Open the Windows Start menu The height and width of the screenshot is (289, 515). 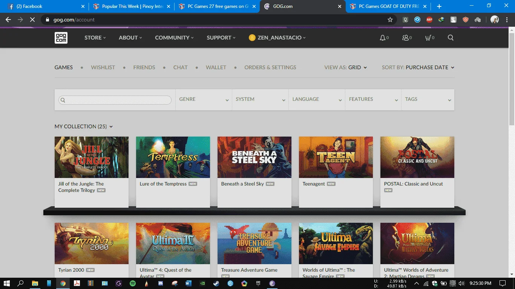pos(7,283)
